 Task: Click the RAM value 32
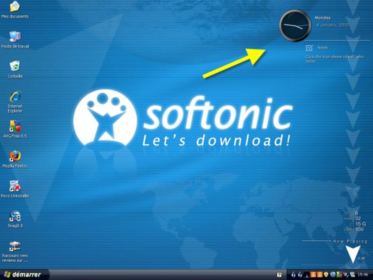(x=358, y=219)
